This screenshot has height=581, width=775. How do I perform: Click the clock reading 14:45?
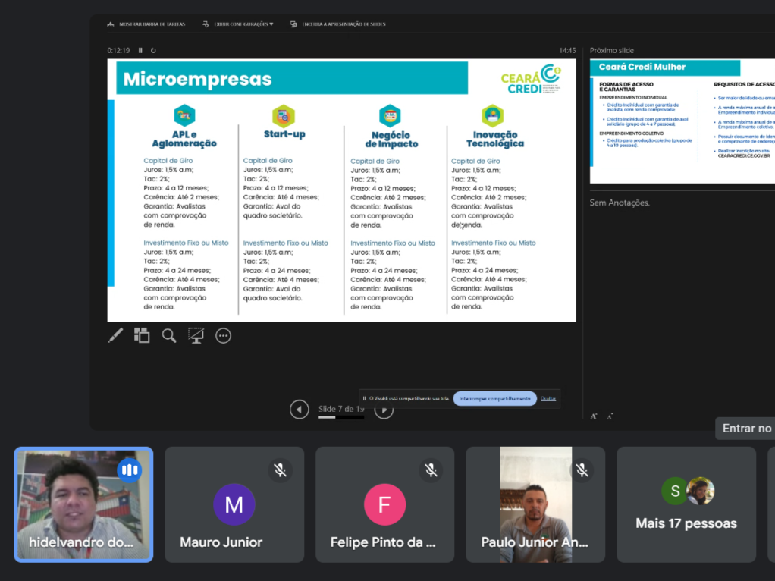(567, 50)
